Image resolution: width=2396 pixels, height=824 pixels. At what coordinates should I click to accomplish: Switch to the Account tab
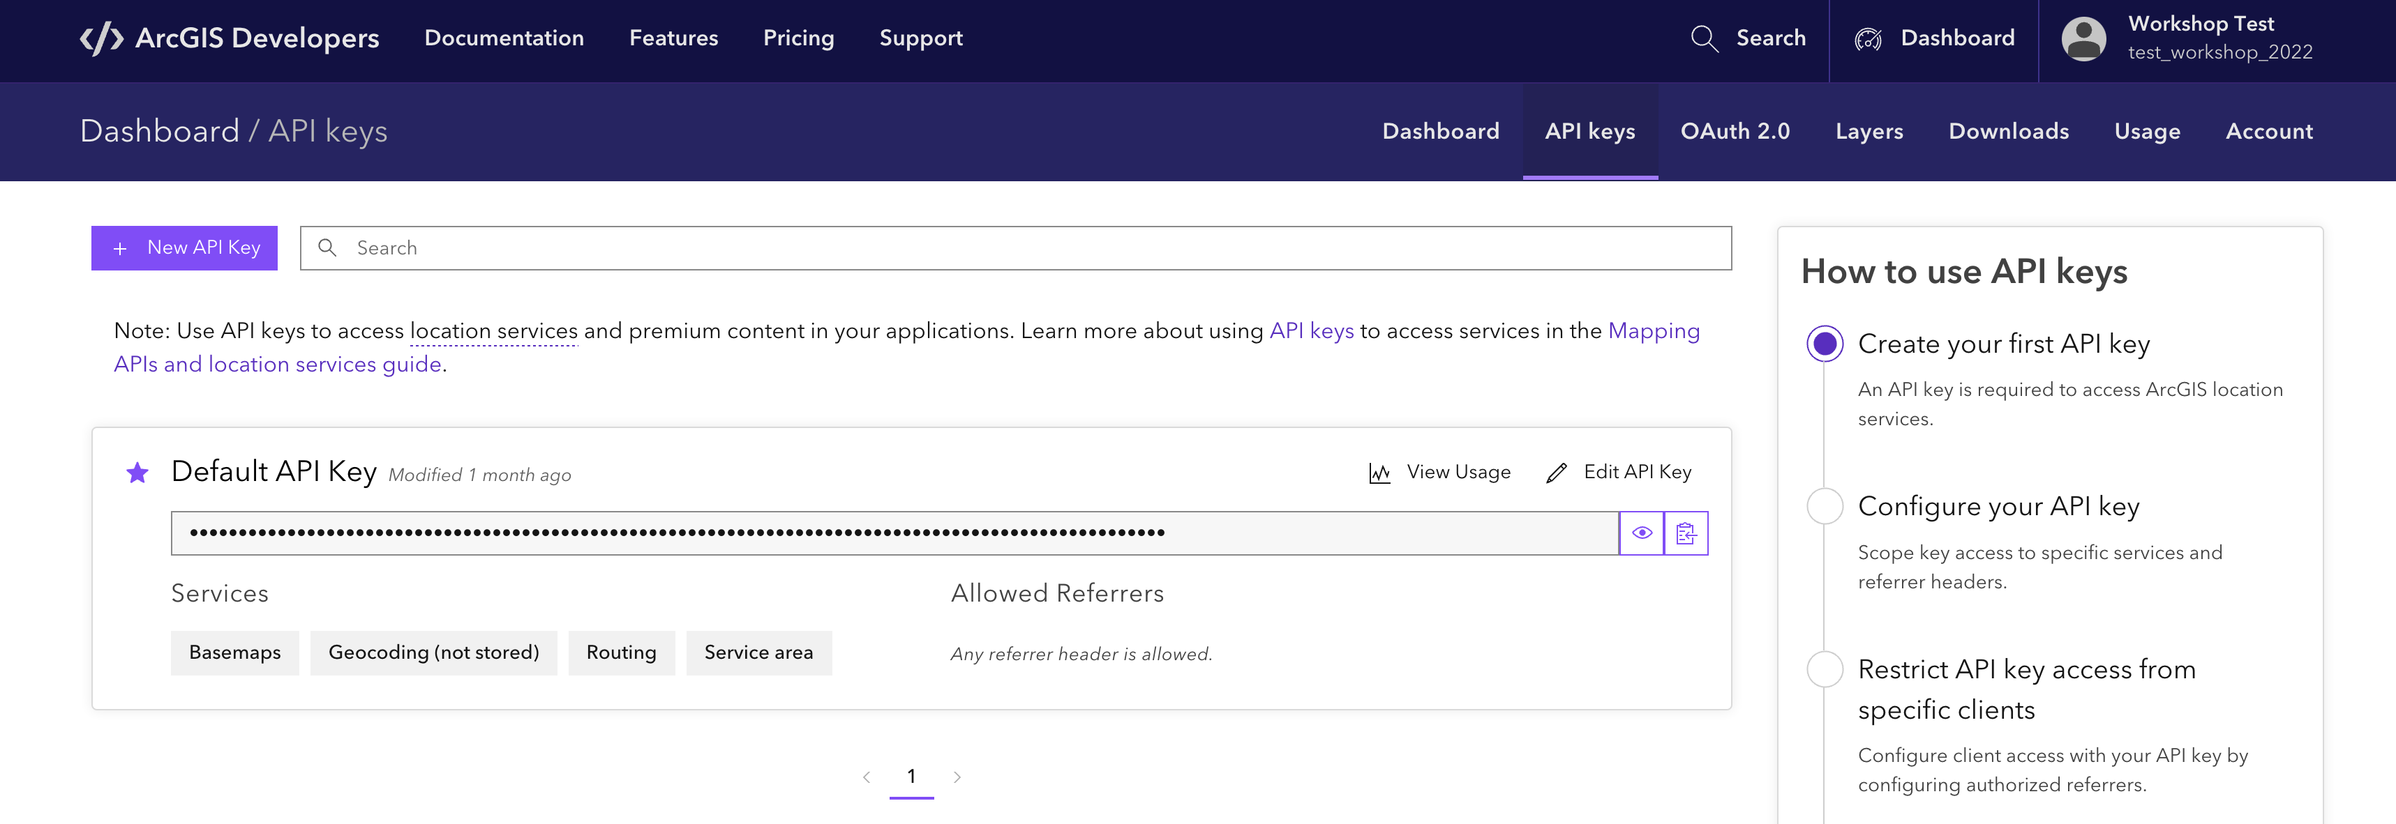click(2268, 131)
